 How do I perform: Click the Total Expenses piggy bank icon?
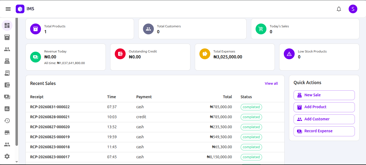pos(205,54)
